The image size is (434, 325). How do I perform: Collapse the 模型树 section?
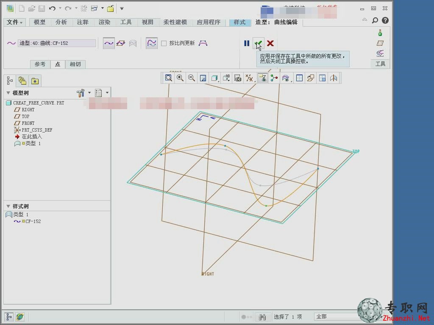(8, 93)
